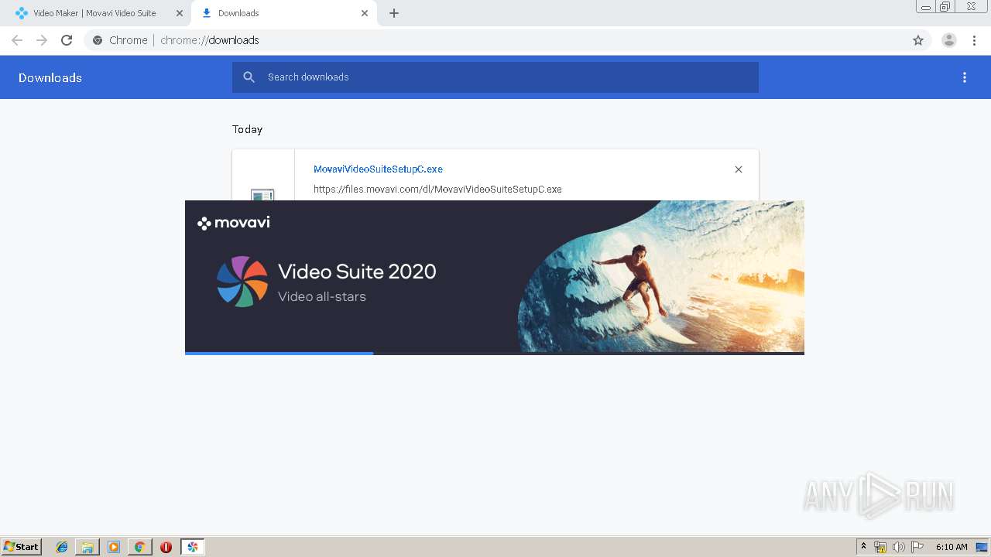
Task: Open the Windows Start menu
Action: 22,547
